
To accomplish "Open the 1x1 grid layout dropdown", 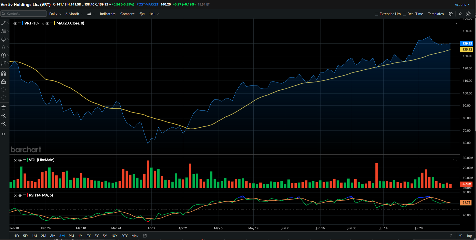I will (x=154, y=14).
